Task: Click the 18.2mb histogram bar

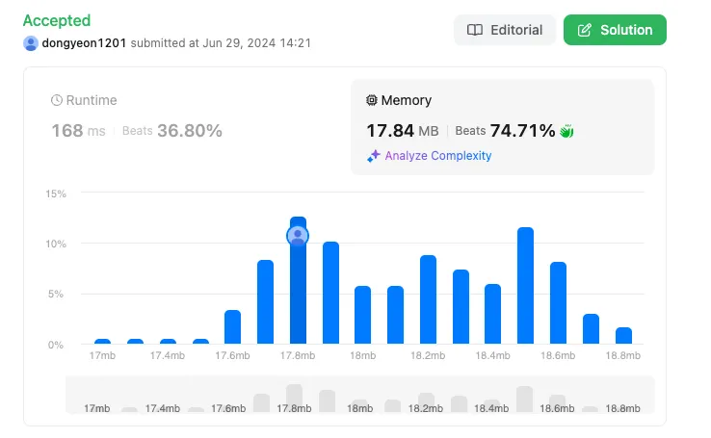Action: click(428, 299)
